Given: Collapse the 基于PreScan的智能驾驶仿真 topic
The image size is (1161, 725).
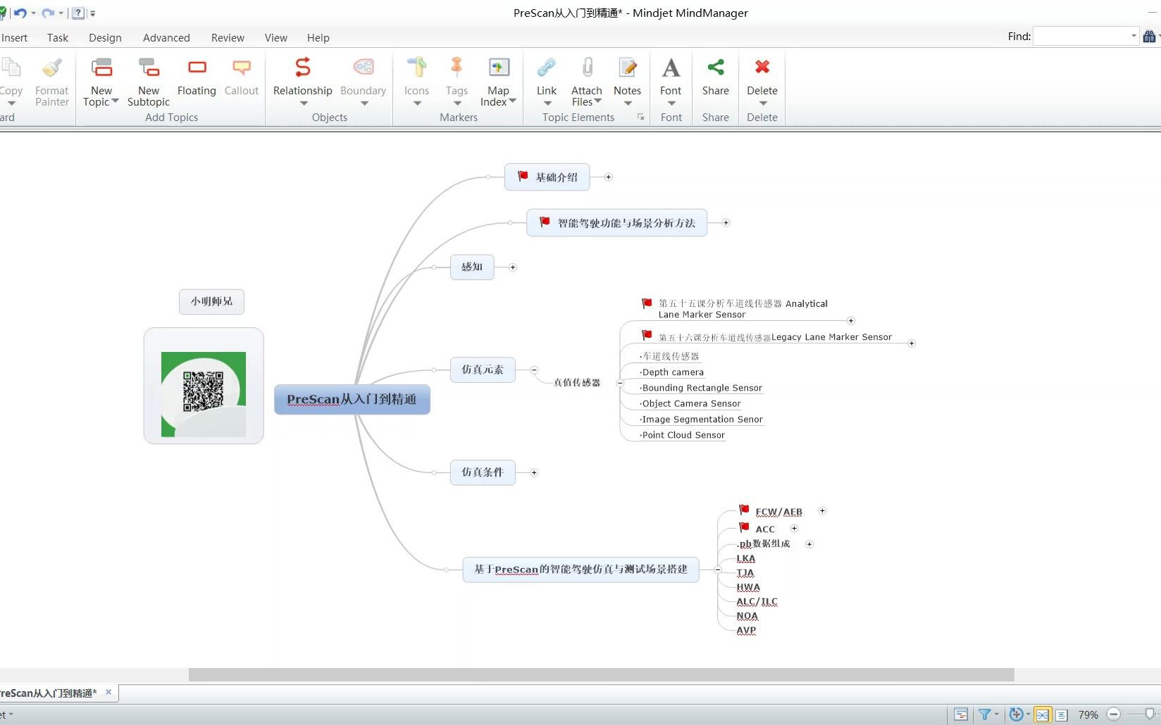Looking at the screenshot, I should pos(717,570).
